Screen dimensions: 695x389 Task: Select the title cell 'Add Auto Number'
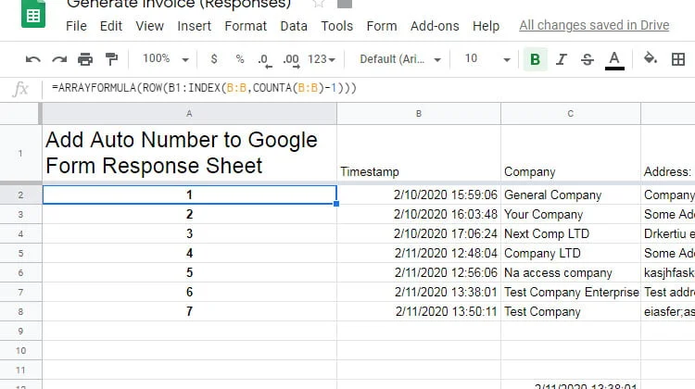pyautogui.click(x=189, y=154)
